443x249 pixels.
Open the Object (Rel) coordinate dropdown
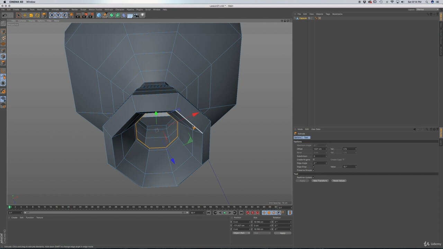(241, 233)
